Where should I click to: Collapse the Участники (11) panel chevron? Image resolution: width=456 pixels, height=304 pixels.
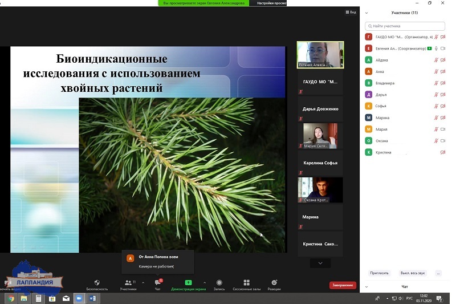pos(367,13)
